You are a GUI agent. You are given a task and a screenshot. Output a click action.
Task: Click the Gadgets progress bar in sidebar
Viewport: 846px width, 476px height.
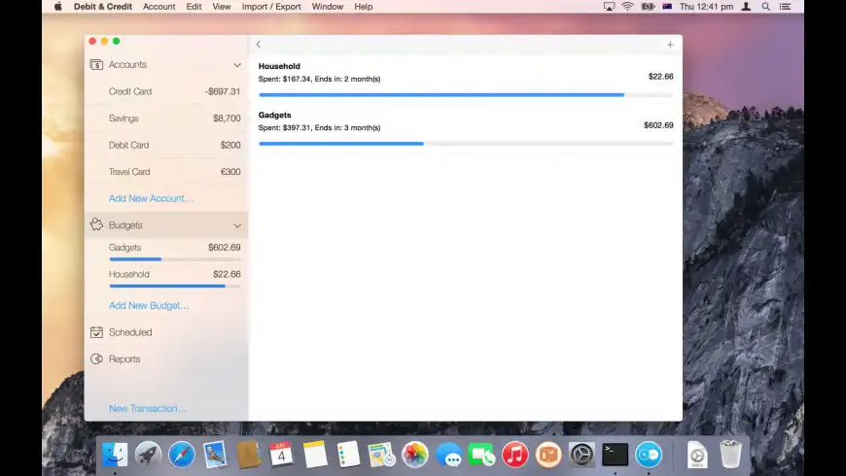pos(175,259)
